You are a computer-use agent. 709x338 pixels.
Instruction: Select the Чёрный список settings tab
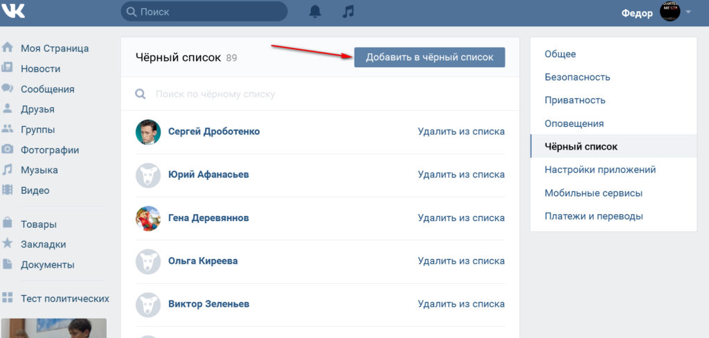[x=613, y=146]
